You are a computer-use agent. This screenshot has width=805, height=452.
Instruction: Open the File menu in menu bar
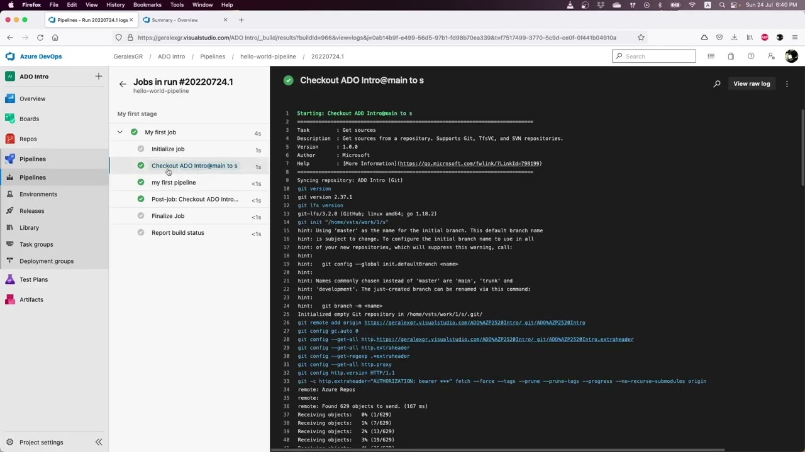pos(54,5)
